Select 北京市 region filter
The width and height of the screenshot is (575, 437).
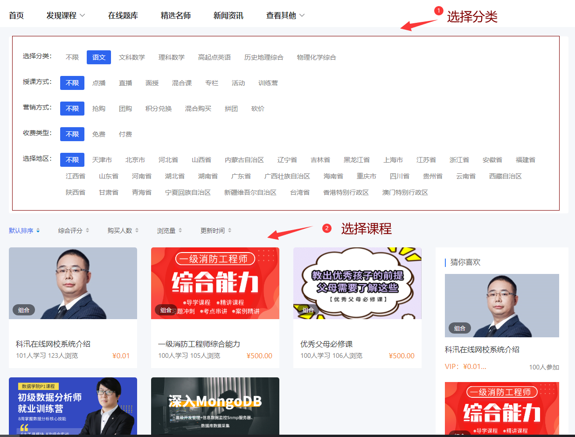click(135, 159)
